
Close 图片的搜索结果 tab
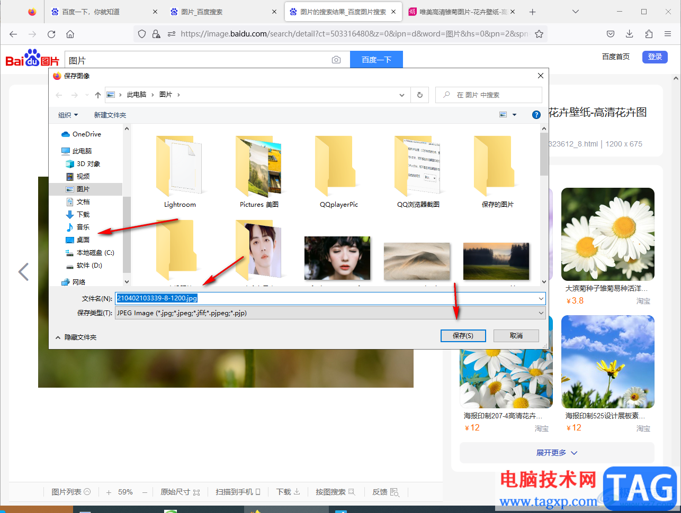click(393, 12)
